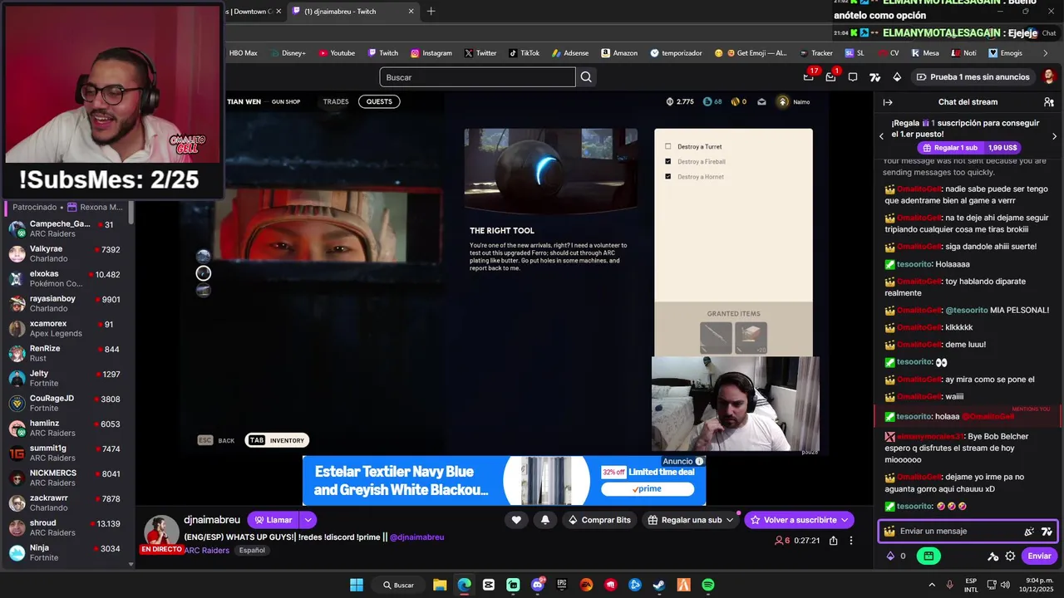Click the heart follow button

tap(516, 520)
